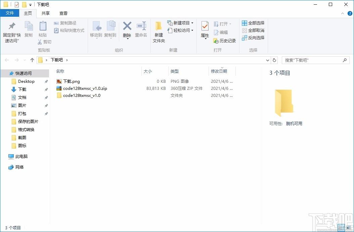The height and width of the screenshot is (232, 354).
Task: Click Edit in Open group
Action: pyautogui.click(x=221, y=33)
